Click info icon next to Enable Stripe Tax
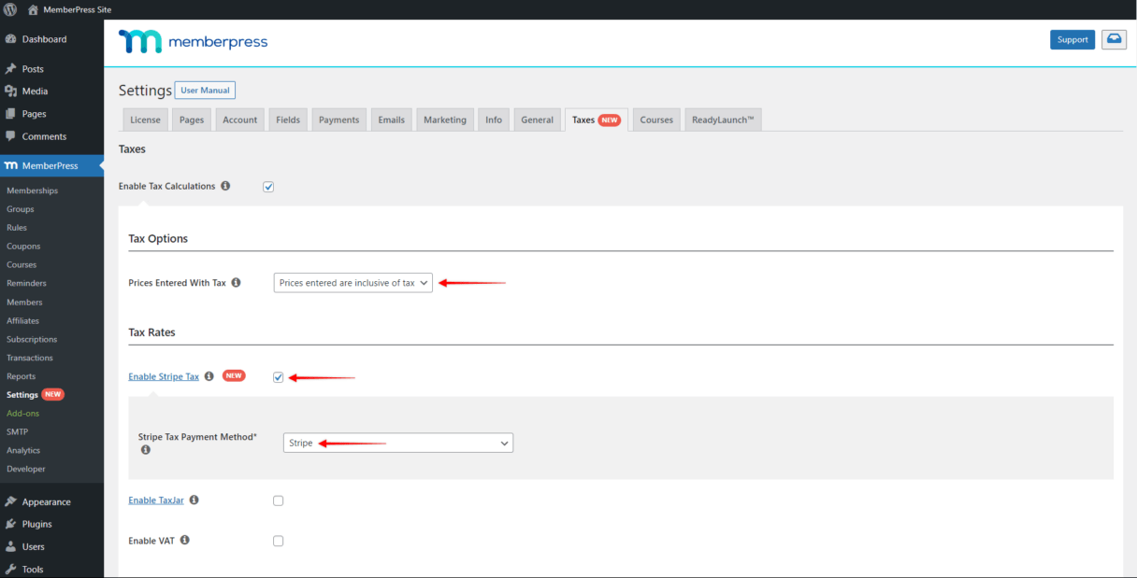This screenshot has width=1137, height=578. 209,376
